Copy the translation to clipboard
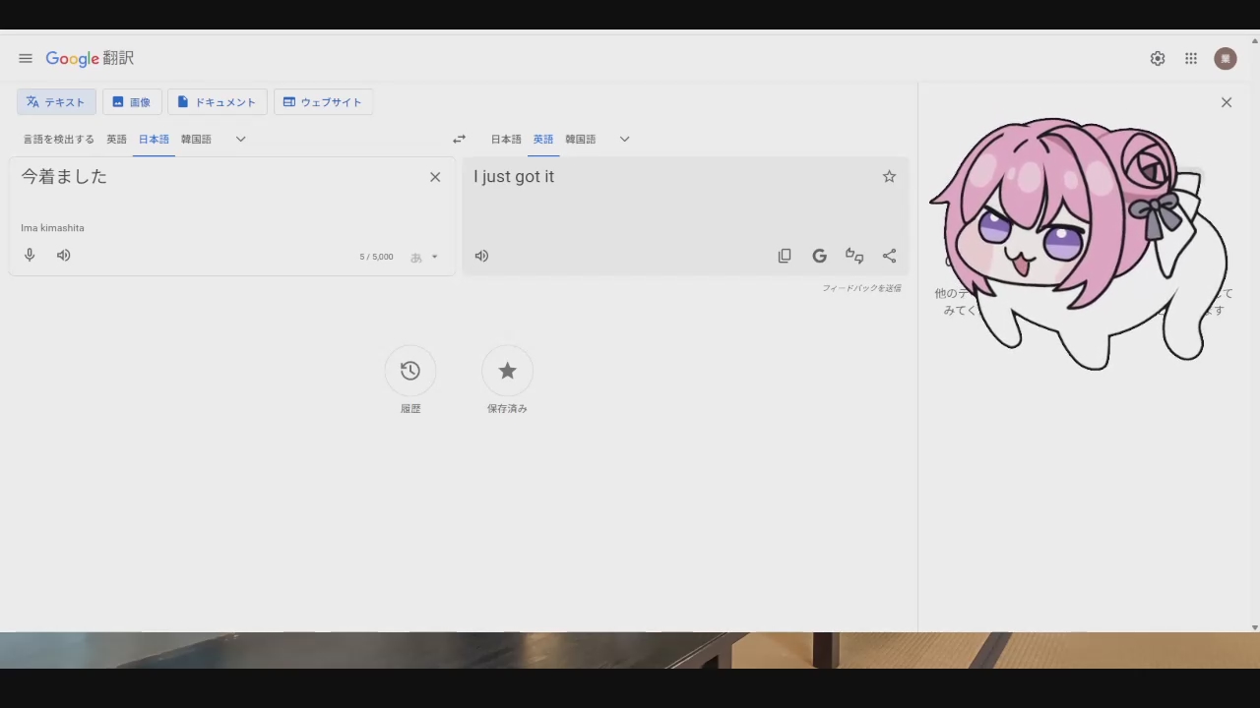 click(785, 256)
